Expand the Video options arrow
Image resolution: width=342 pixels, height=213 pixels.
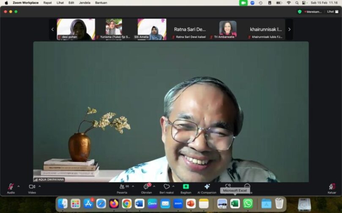(x=40, y=186)
